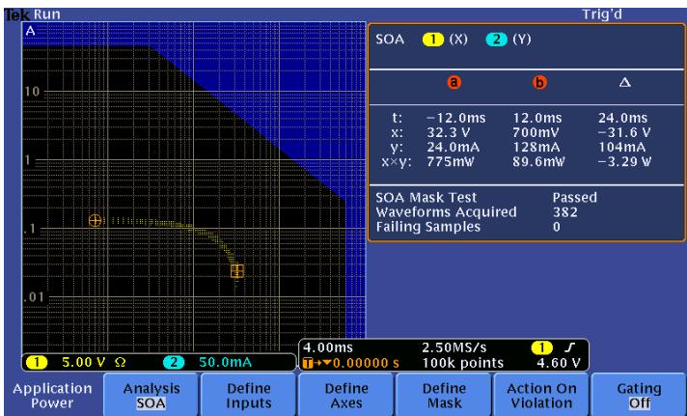This screenshot has width=687, height=416.
Task: Select yellow channel 1 badge in SOA header
Action: 433,40
